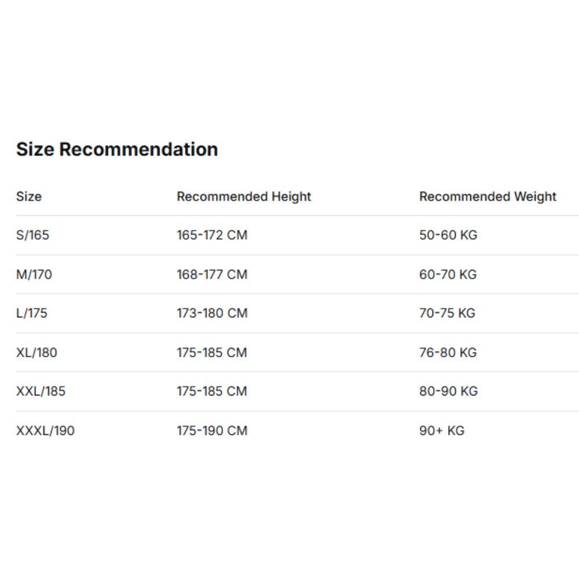579x579 pixels.
Task: Click the 60-70 KG weight value
Action: click(x=448, y=274)
